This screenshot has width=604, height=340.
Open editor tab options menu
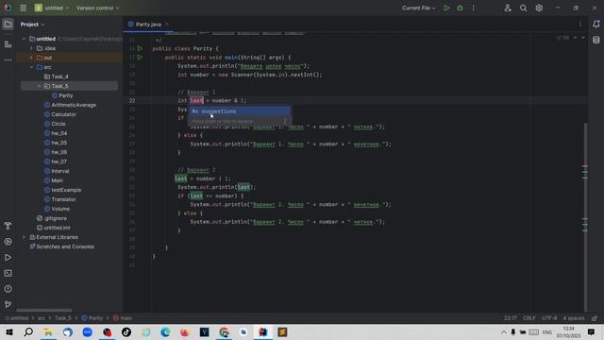click(x=580, y=25)
